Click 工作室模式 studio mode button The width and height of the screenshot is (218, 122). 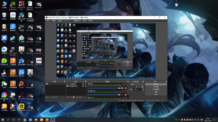[156, 89]
